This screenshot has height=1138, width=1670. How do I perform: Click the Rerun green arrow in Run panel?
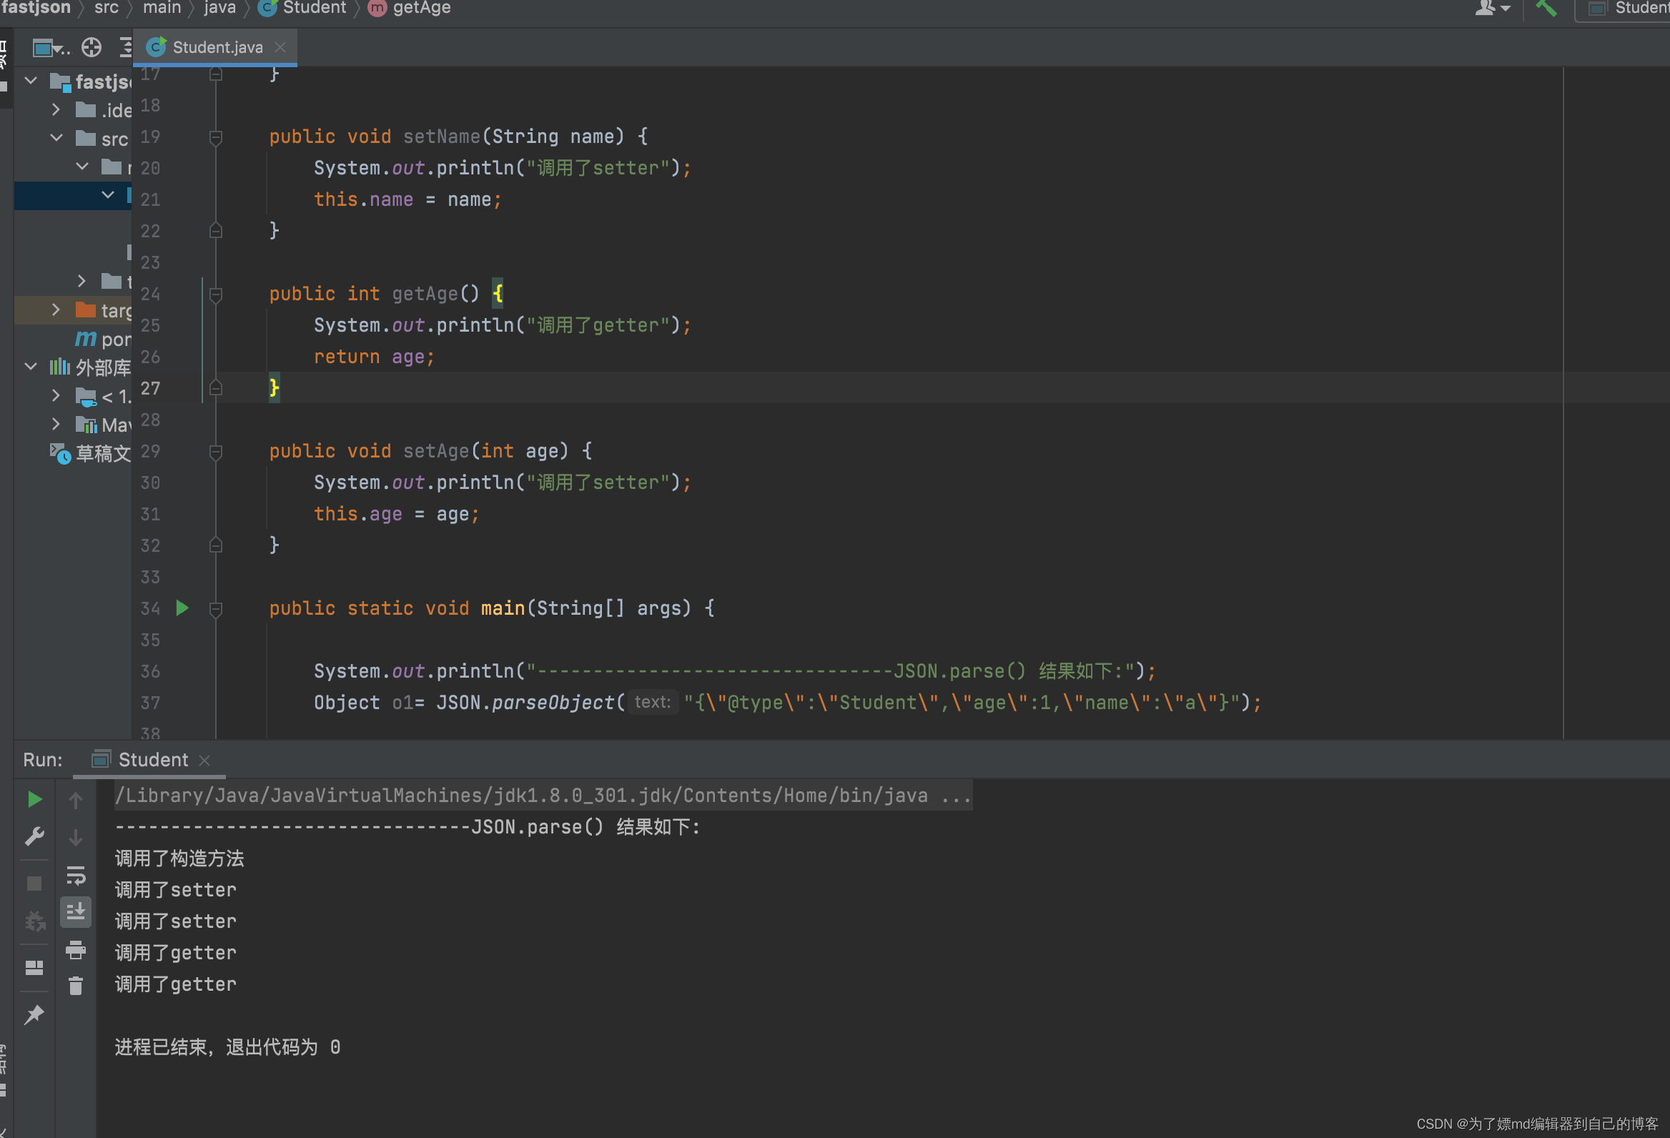34,799
